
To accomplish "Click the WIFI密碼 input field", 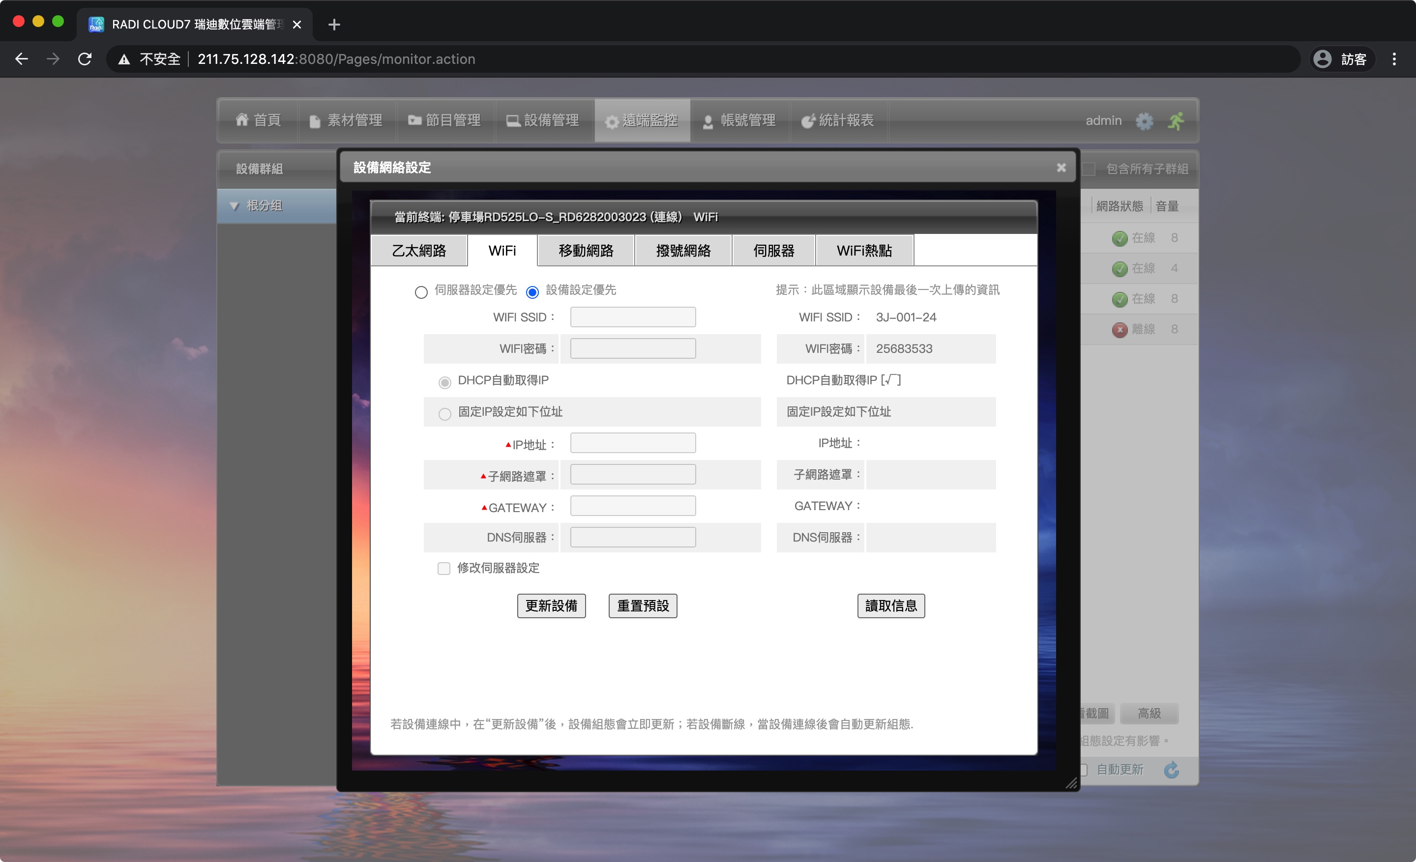I will [633, 348].
